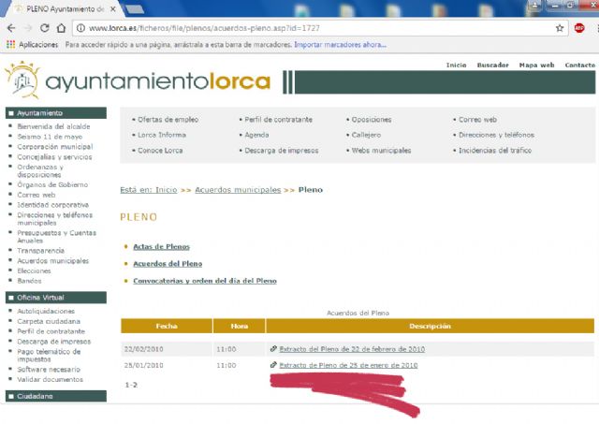Click the browser back arrow button
This screenshot has height=424, width=599.
click(x=12, y=28)
